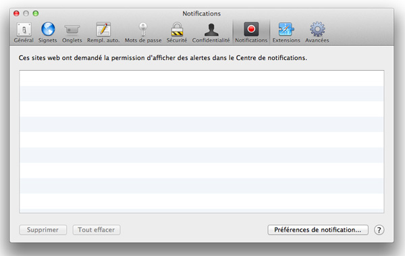Click the Tout effacer button
The width and height of the screenshot is (405, 256).
point(97,230)
